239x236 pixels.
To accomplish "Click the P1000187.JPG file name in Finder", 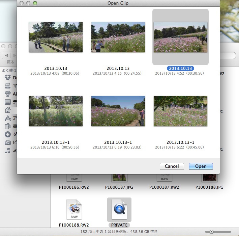I will pos(119,187).
